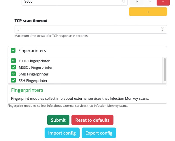This screenshot has width=175, height=141.
Task: Decrement the TCP scan timeout value by one
Action: 163,30
